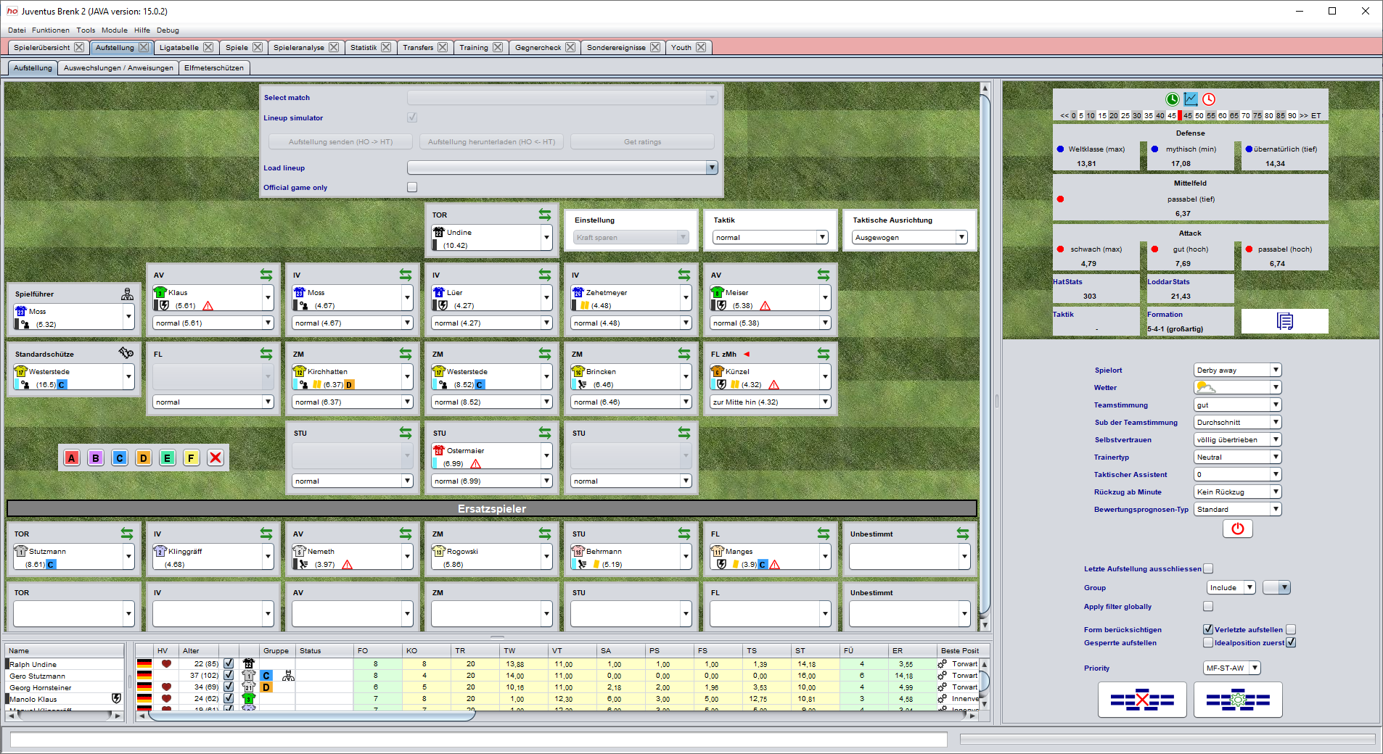Viewport: 1383px width, 754px height.
Task: Uncheck Verletzte aufstellen
Action: click(1207, 629)
